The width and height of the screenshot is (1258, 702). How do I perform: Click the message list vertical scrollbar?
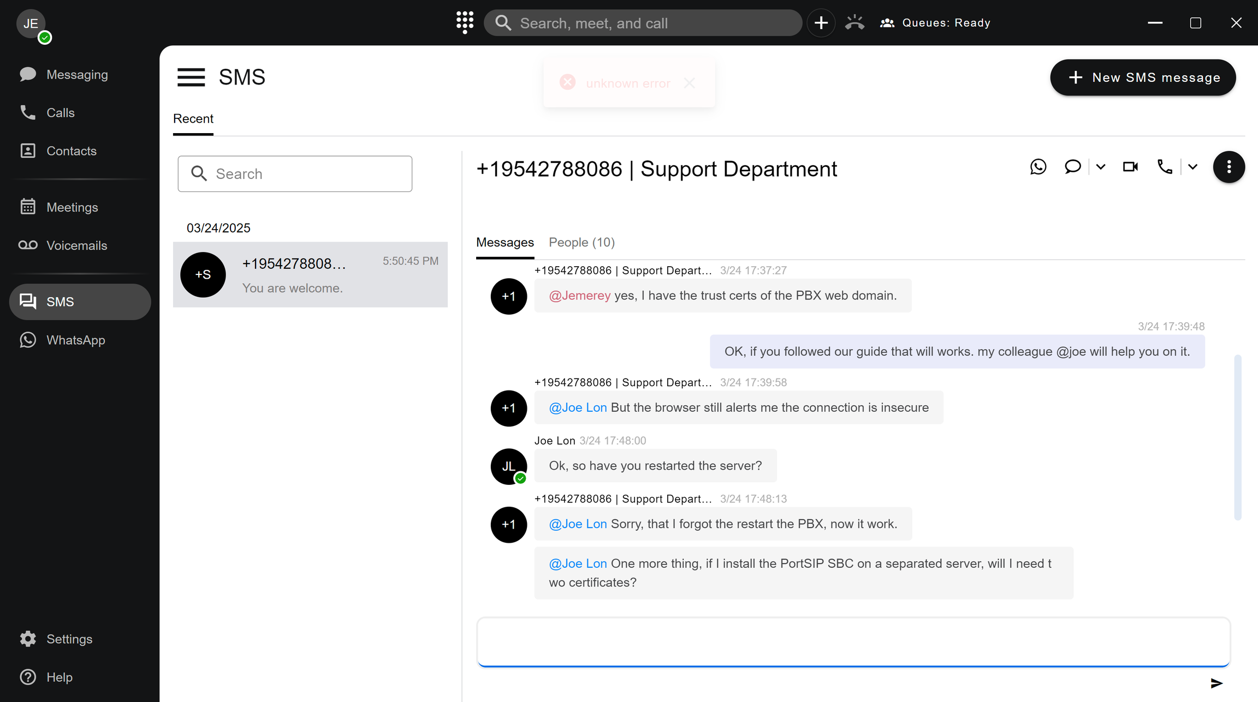[1237, 436]
